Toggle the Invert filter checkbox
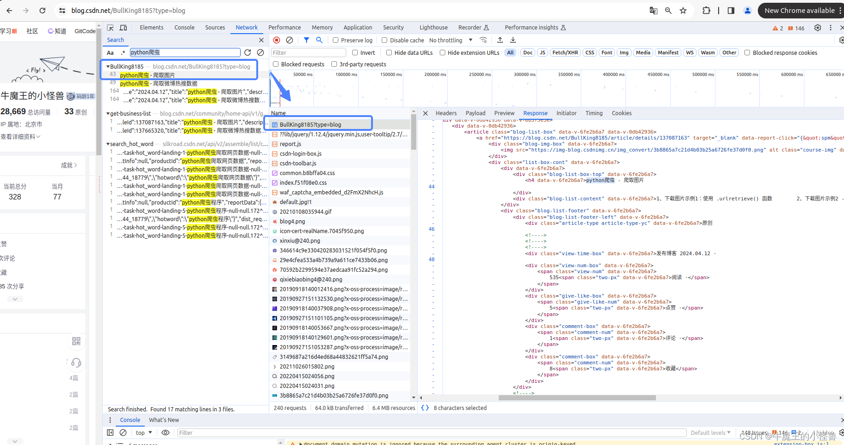Viewport: 844px width, 445px height. pyautogui.click(x=355, y=53)
